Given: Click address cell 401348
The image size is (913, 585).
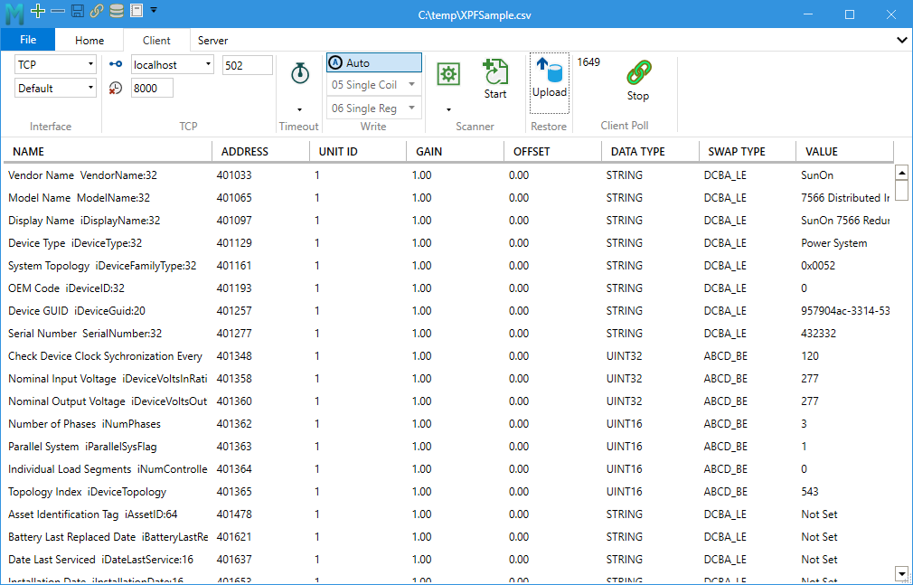Looking at the screenshot, I should click(234, 356).
